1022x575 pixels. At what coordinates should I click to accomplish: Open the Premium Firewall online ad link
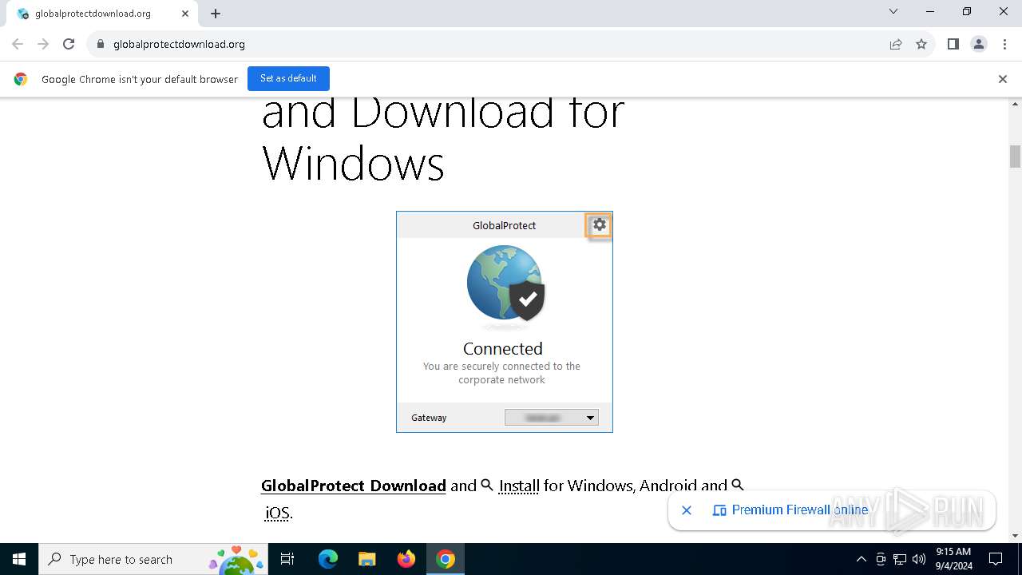(x=790, y=510)
